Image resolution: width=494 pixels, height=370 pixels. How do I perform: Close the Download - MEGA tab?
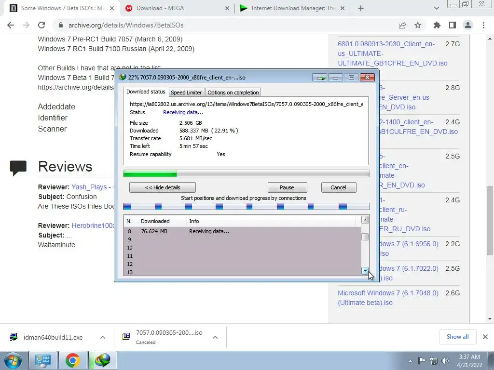pos(227,9)
